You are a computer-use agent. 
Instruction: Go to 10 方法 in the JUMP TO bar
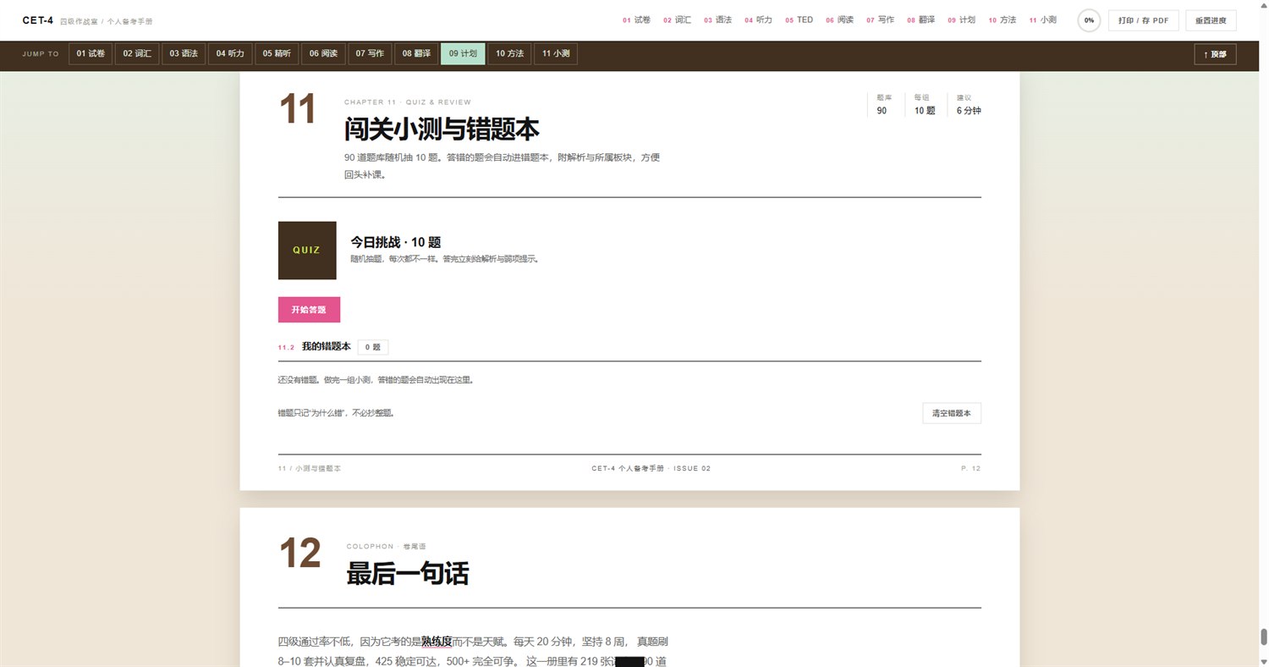509,53
